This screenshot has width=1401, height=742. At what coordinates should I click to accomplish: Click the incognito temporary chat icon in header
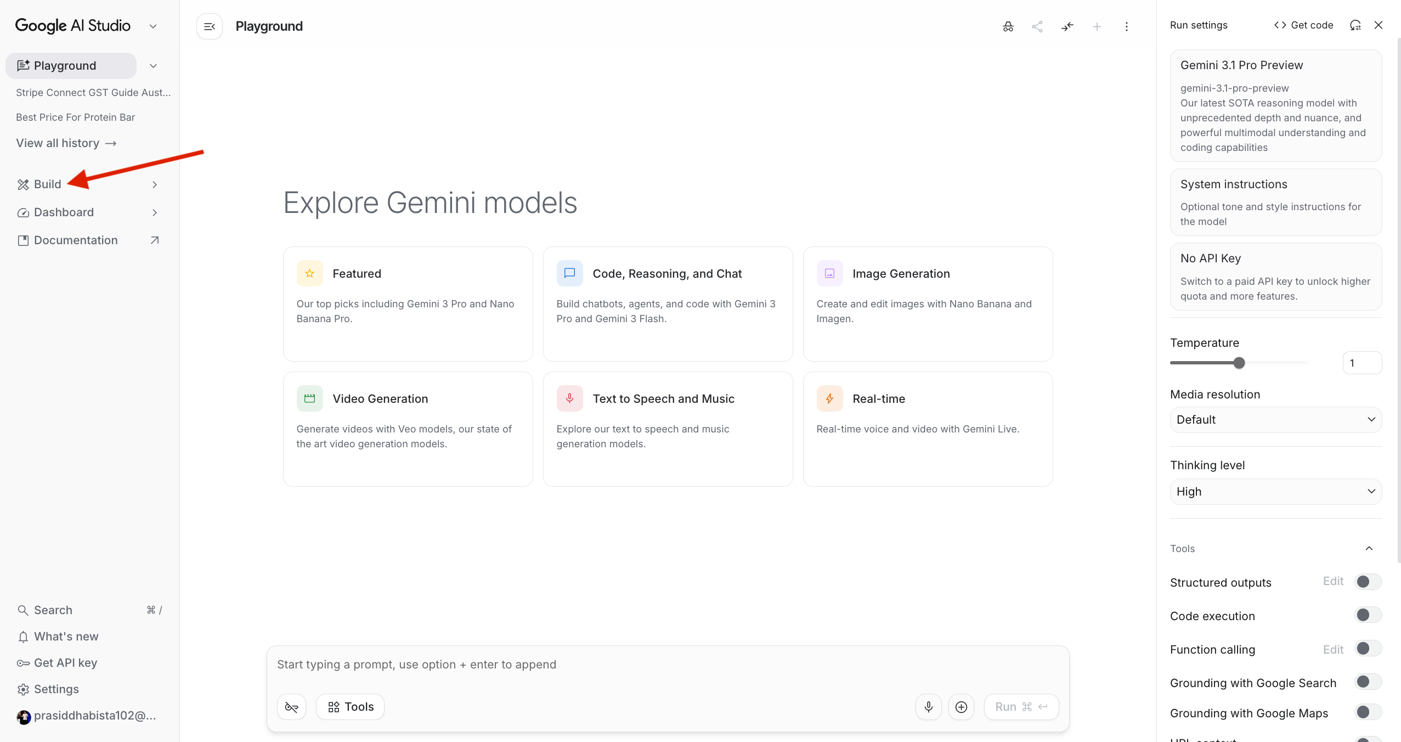(x=1008, y=26)
